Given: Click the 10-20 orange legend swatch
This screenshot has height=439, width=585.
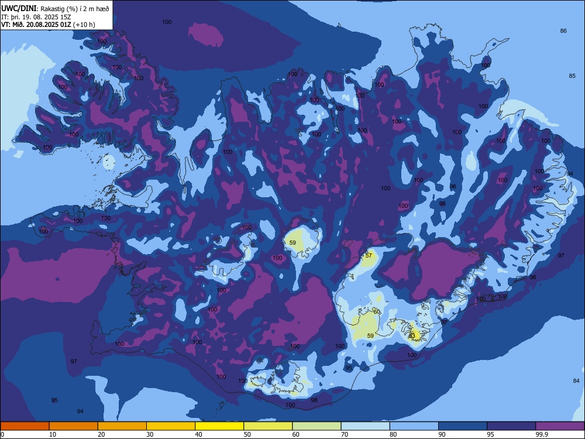Looking at the screenshot, I should click(74, 426).
